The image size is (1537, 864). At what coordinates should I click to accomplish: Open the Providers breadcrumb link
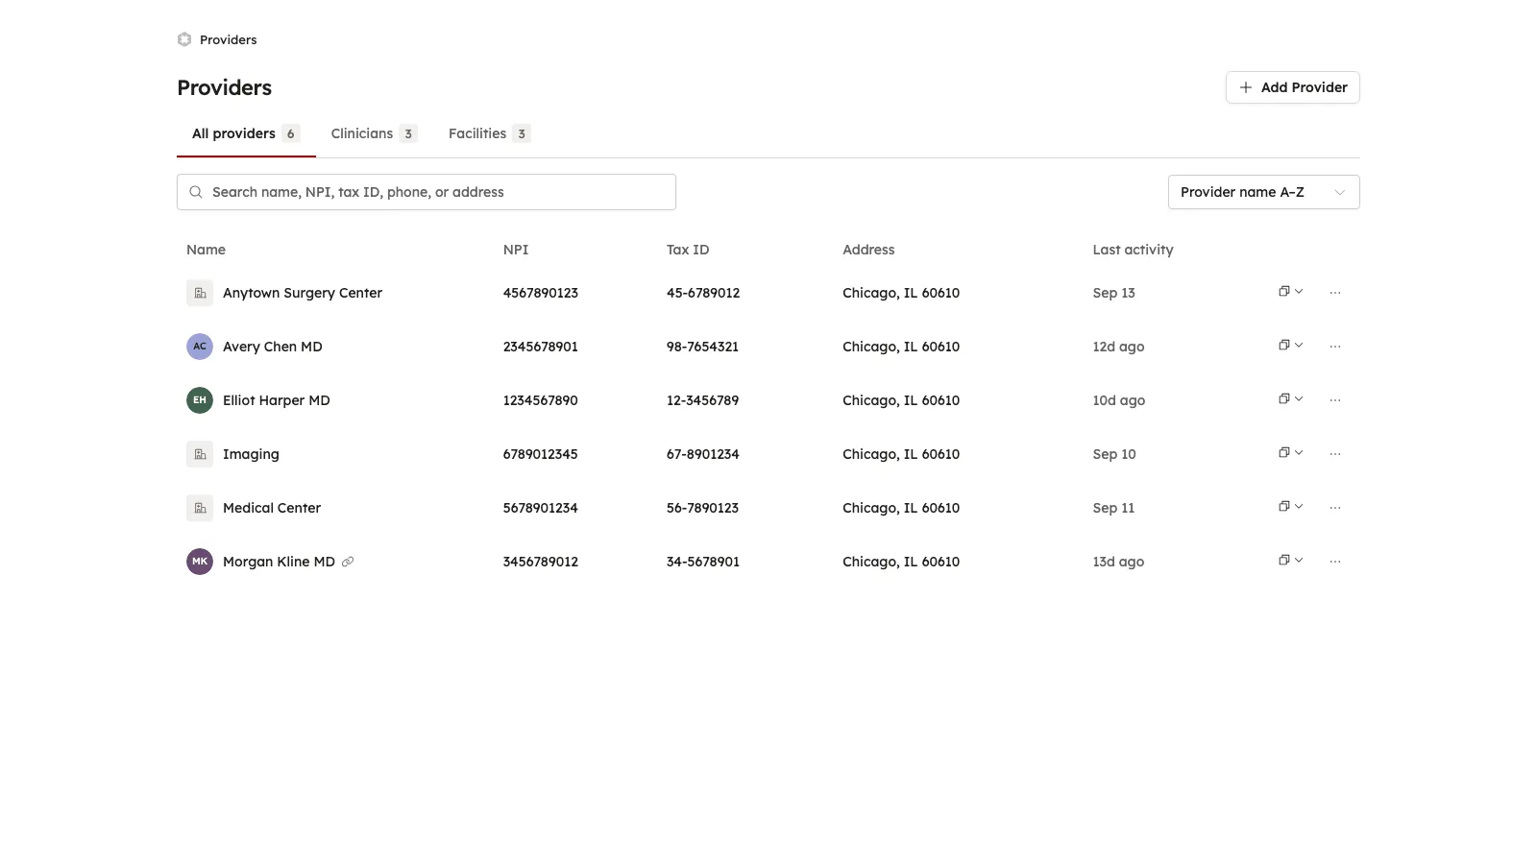pos(229,39)
